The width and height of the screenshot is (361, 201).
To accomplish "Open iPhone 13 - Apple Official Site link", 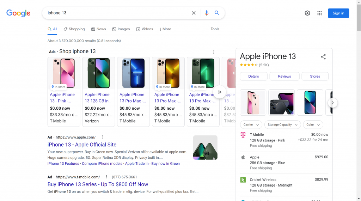I will click(82, 145).
